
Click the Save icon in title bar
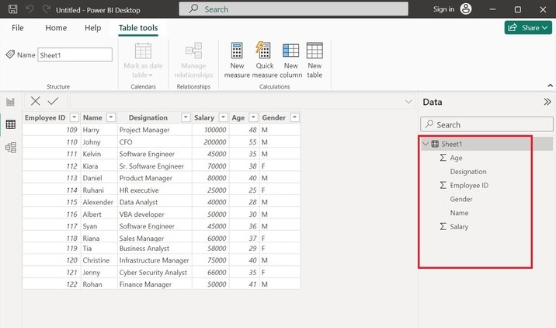coord(12,9)
